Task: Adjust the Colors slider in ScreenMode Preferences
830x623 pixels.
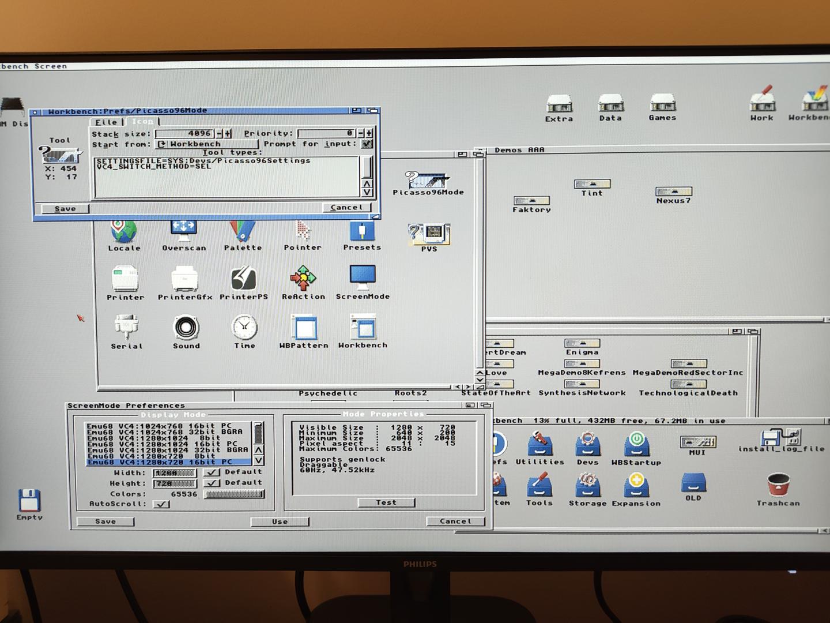Action: pyautogui.click(x=234, y=494)
